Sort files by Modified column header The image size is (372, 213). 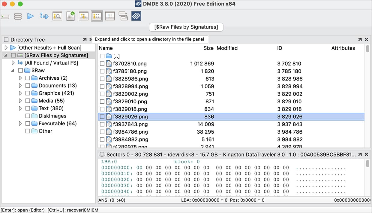pyautogui.click(x=227, y=48)
